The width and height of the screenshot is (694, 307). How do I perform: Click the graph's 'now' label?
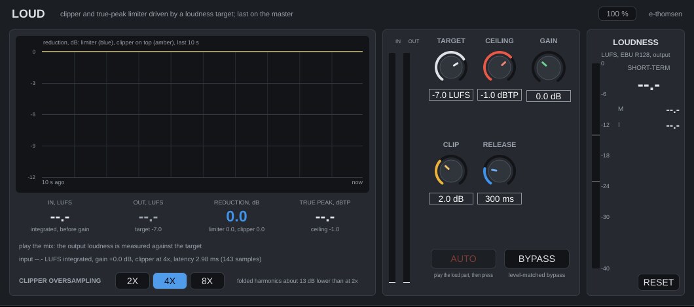point(357,182)
